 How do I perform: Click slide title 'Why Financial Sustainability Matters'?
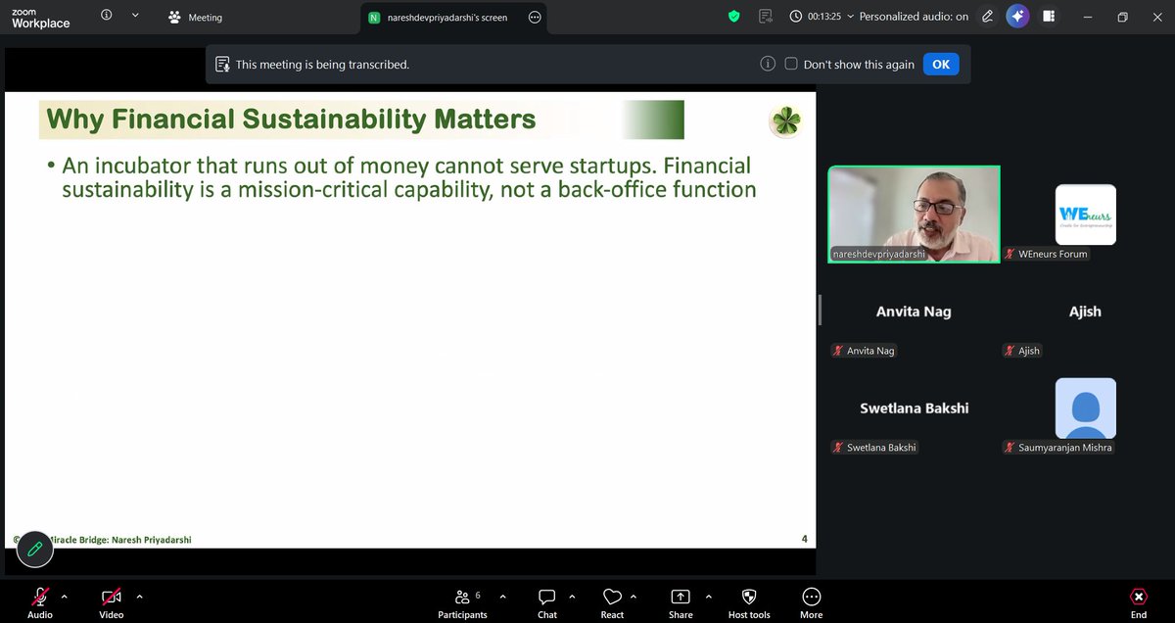(x=291, y=120)
